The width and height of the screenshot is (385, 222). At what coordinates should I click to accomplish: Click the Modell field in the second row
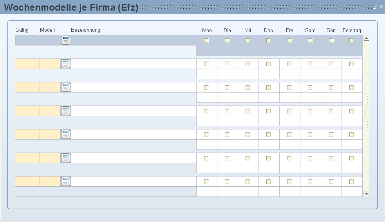pos(50,64)
